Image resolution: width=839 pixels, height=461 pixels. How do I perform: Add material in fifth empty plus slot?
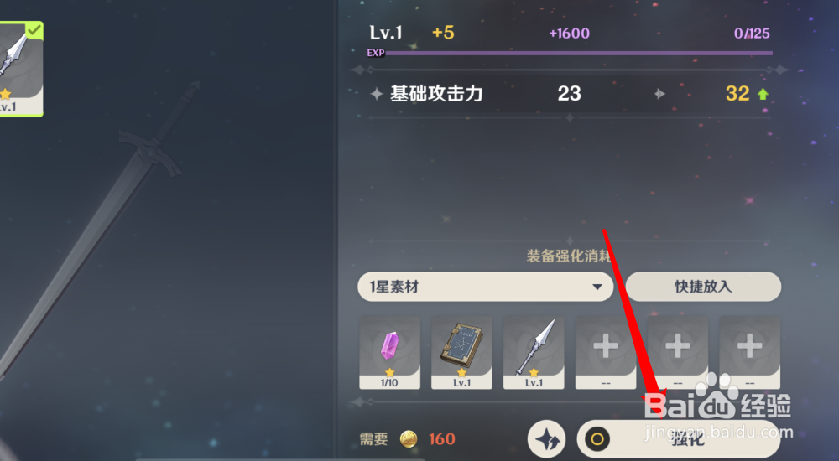click(677, 352)
